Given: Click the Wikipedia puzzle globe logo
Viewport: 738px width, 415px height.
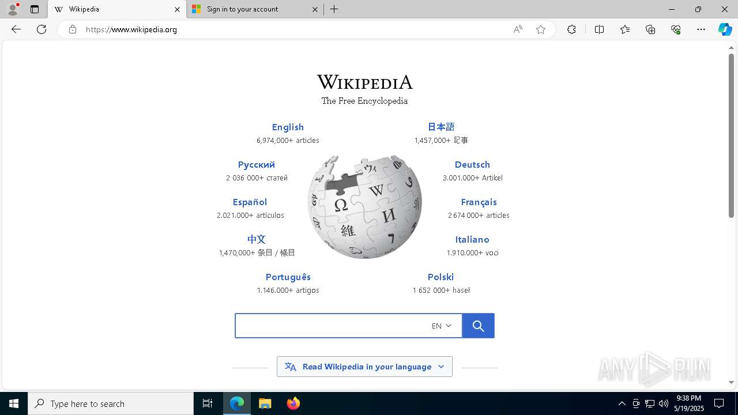Looking at the screenshot, I should 365,206.
